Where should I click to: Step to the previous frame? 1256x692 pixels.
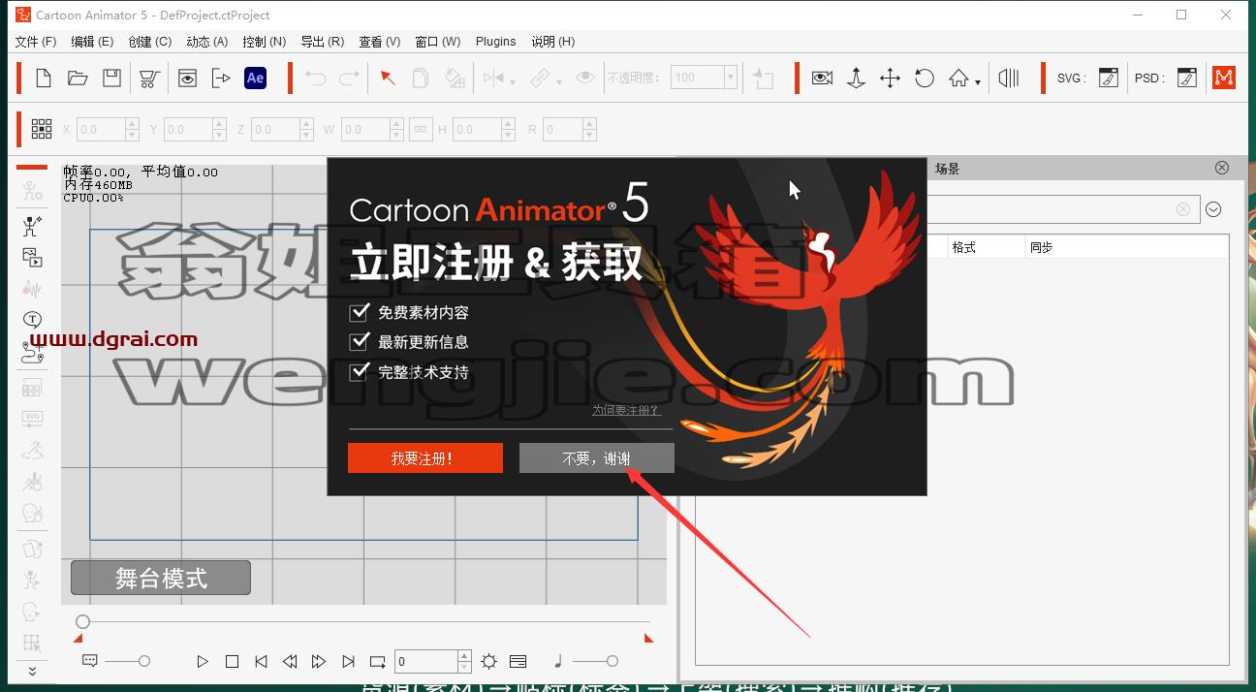coord(290,662)
